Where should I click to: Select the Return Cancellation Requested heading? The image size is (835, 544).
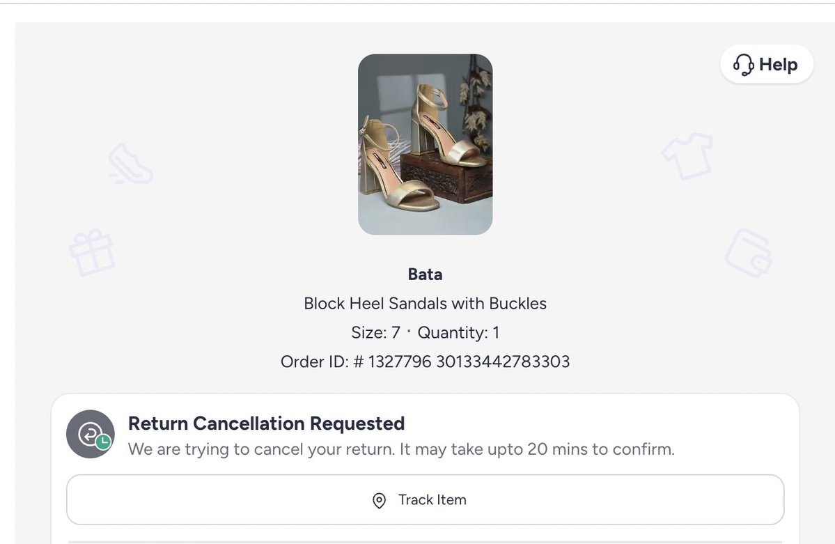266,423
